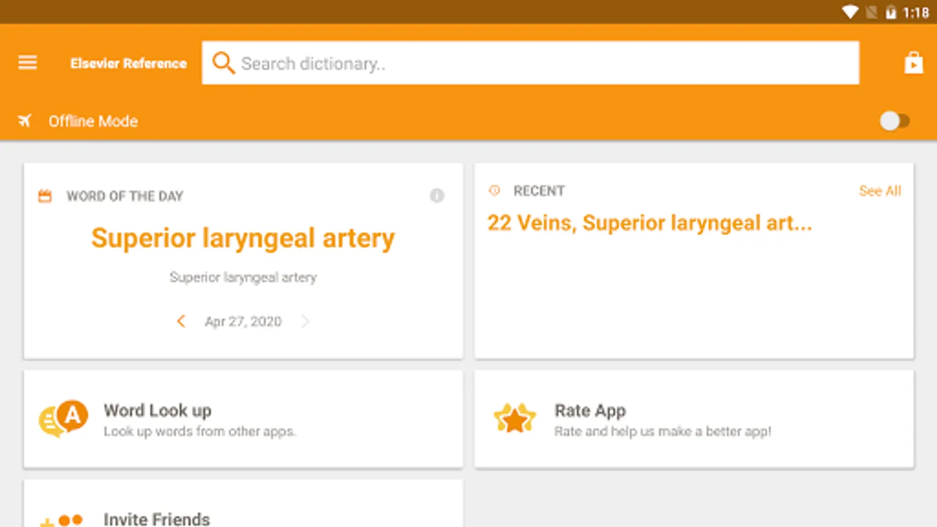This screenshot has width=937, height=527.
Task: Click the search magnifier icon
Action: [x=223, y=63]
